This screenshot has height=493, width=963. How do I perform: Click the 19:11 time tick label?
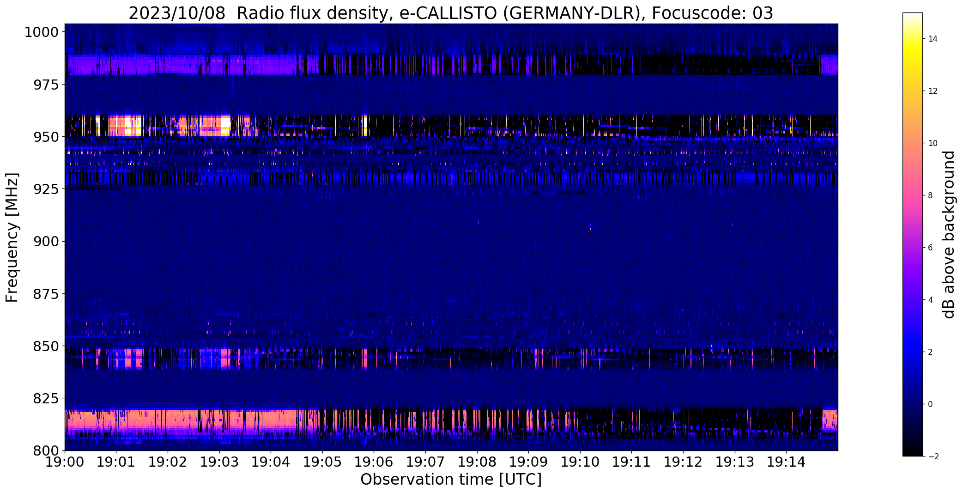(631, 462)
